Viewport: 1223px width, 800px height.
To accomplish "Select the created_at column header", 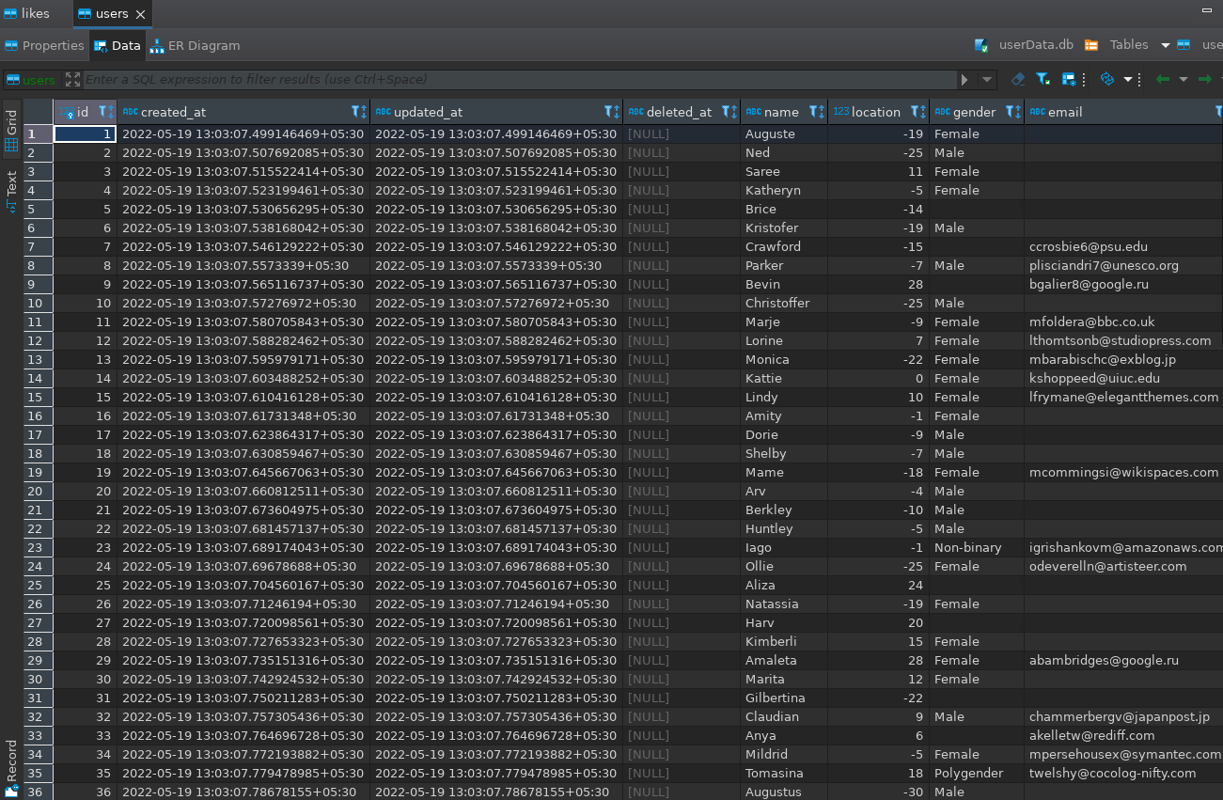I will pyautogui.click(x=243, y=112).
